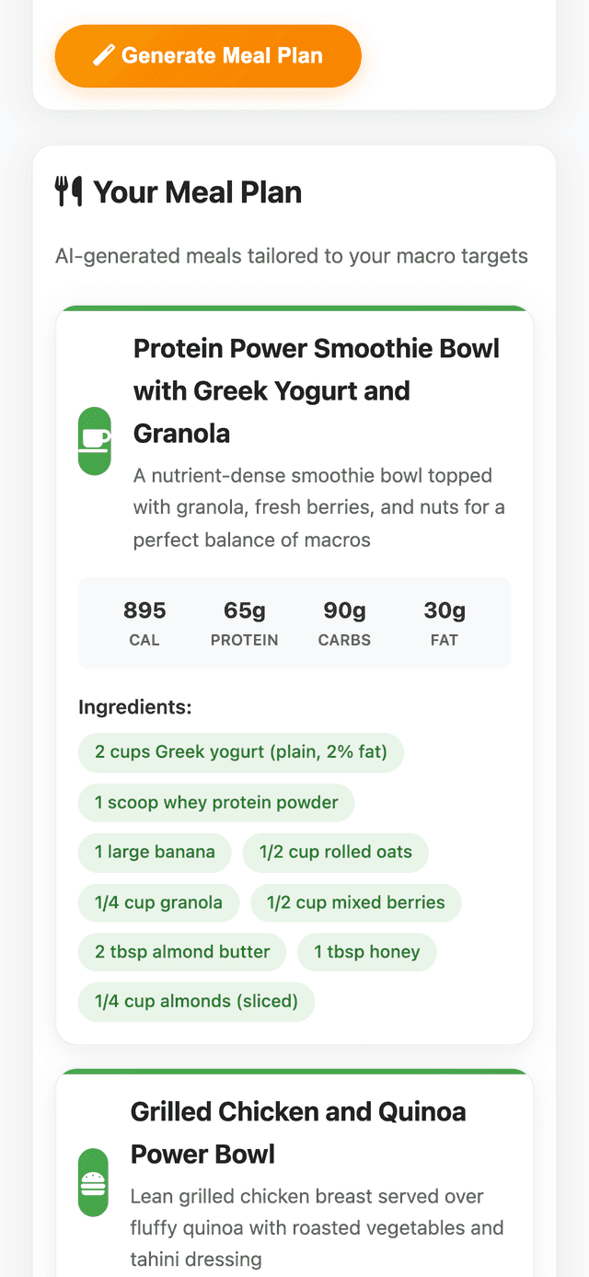Select the 30g FAT macro indicator
589x1277 pixels.
[445, 622]
